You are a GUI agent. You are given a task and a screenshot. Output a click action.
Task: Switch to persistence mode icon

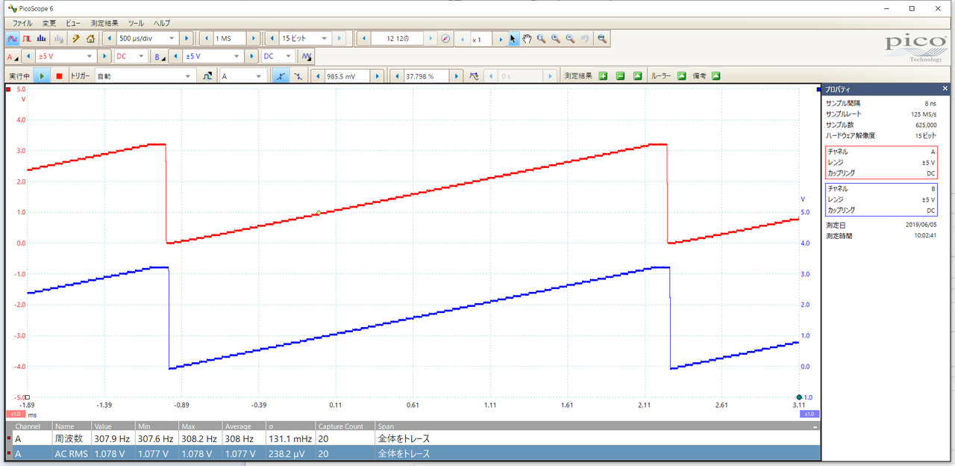(x=27, y=38)
